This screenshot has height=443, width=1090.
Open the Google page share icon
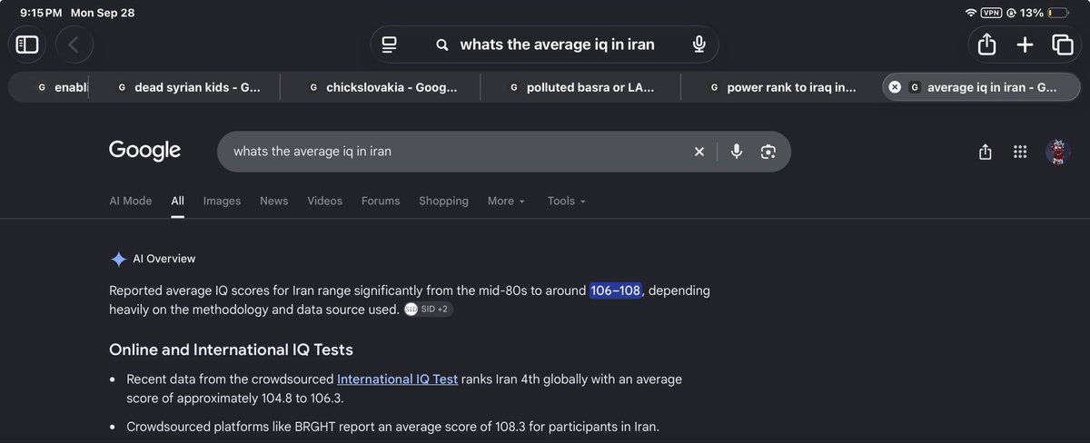tap(986, 152)
